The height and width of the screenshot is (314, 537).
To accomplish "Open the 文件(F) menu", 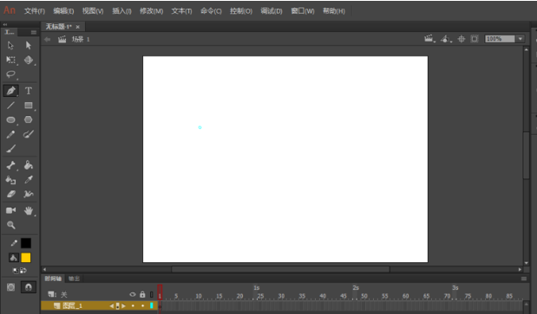I will coord(34,11).
